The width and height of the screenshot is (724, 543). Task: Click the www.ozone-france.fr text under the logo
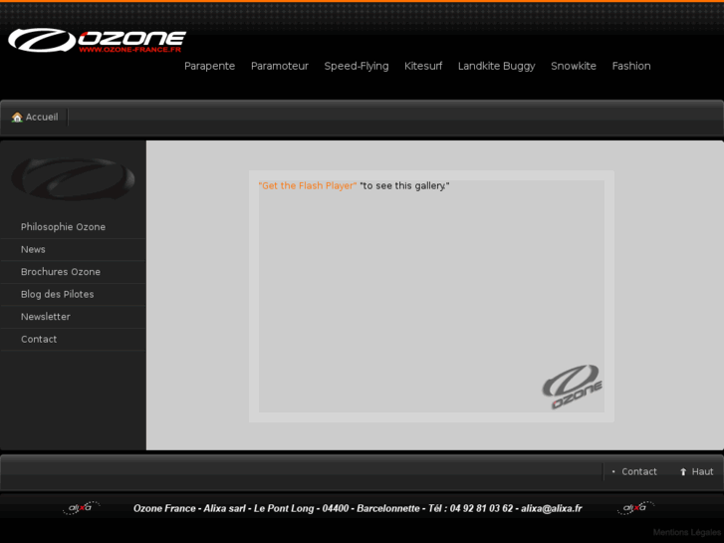point(129,50)
